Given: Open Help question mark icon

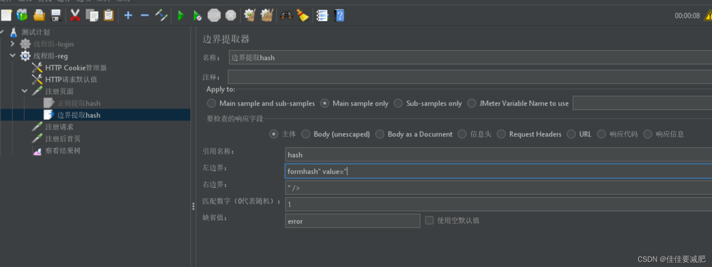Looking at the screenshot, I should click(339, 15).
